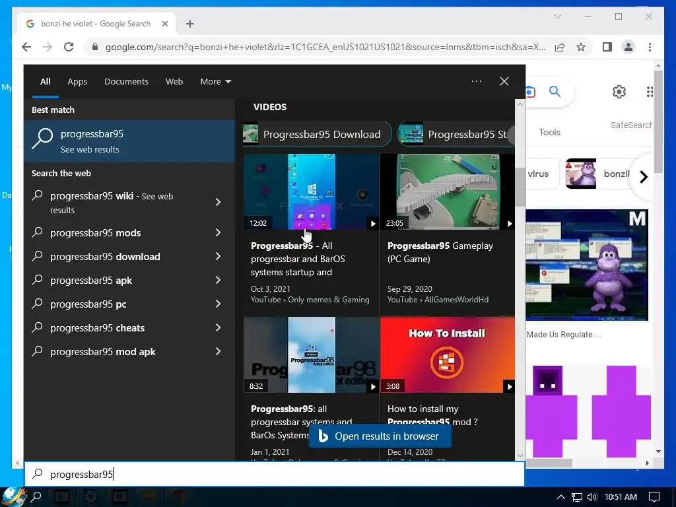Click the Chrome forward arrow
676x507 pixels.
click(x=48, y=47)
